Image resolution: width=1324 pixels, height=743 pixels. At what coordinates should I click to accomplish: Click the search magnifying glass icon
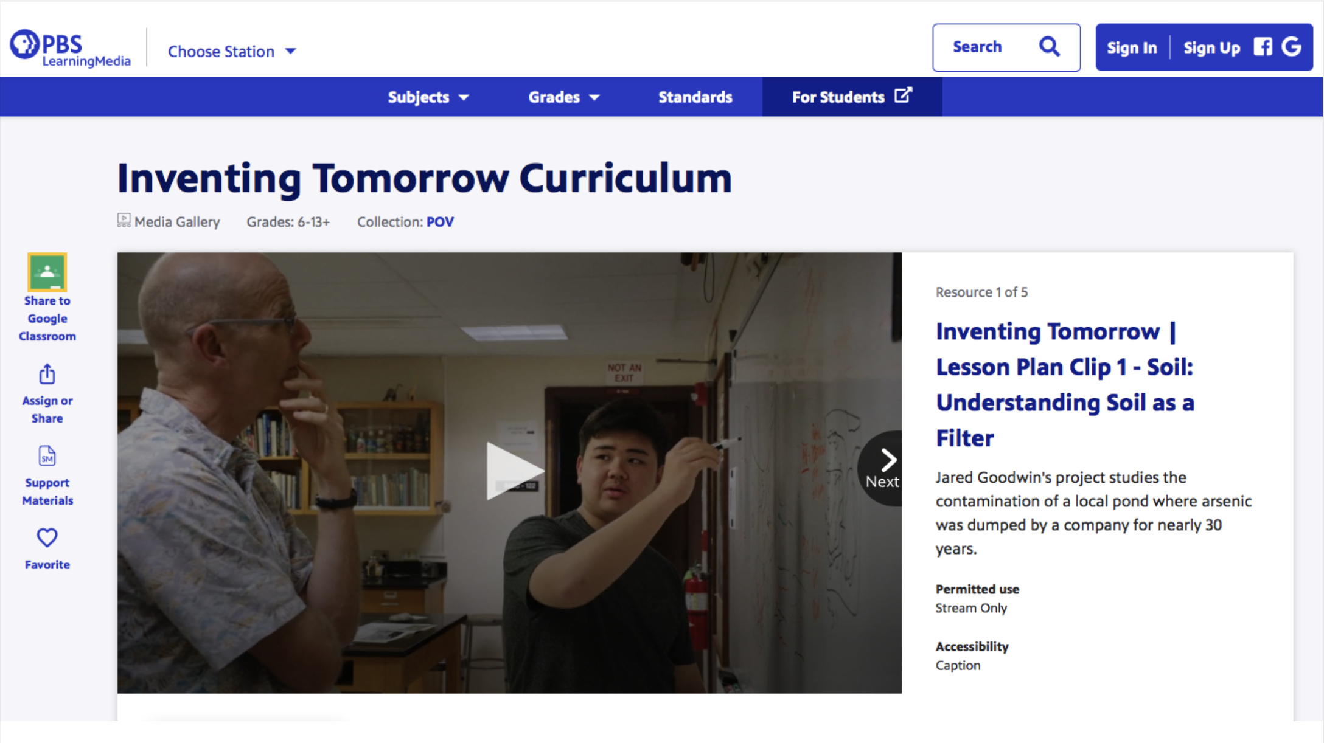(1049, 47)
